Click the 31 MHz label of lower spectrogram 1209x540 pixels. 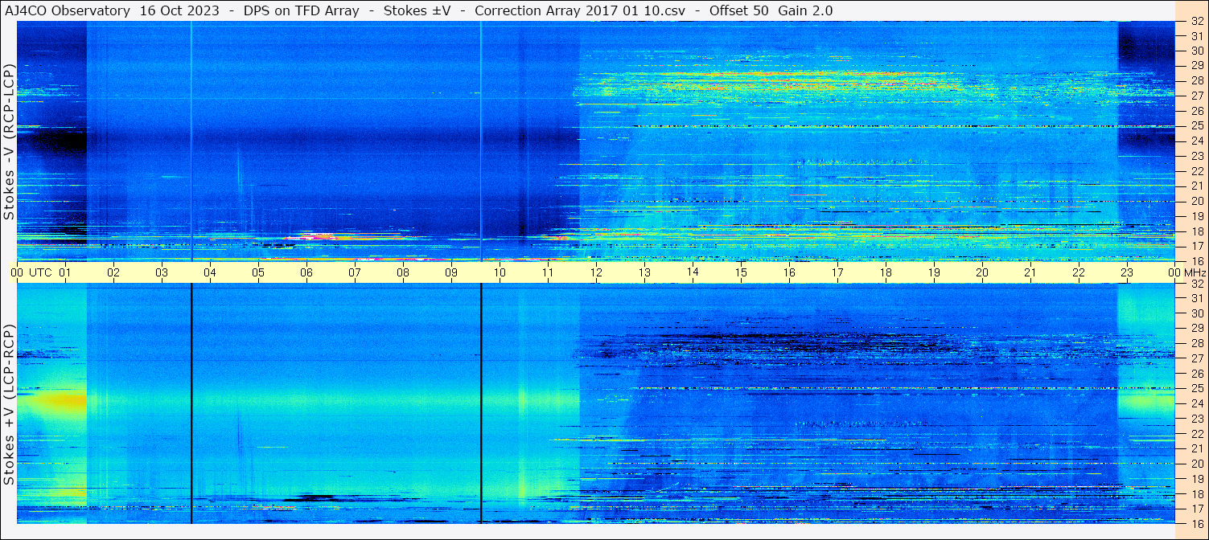pos(1197,298)
